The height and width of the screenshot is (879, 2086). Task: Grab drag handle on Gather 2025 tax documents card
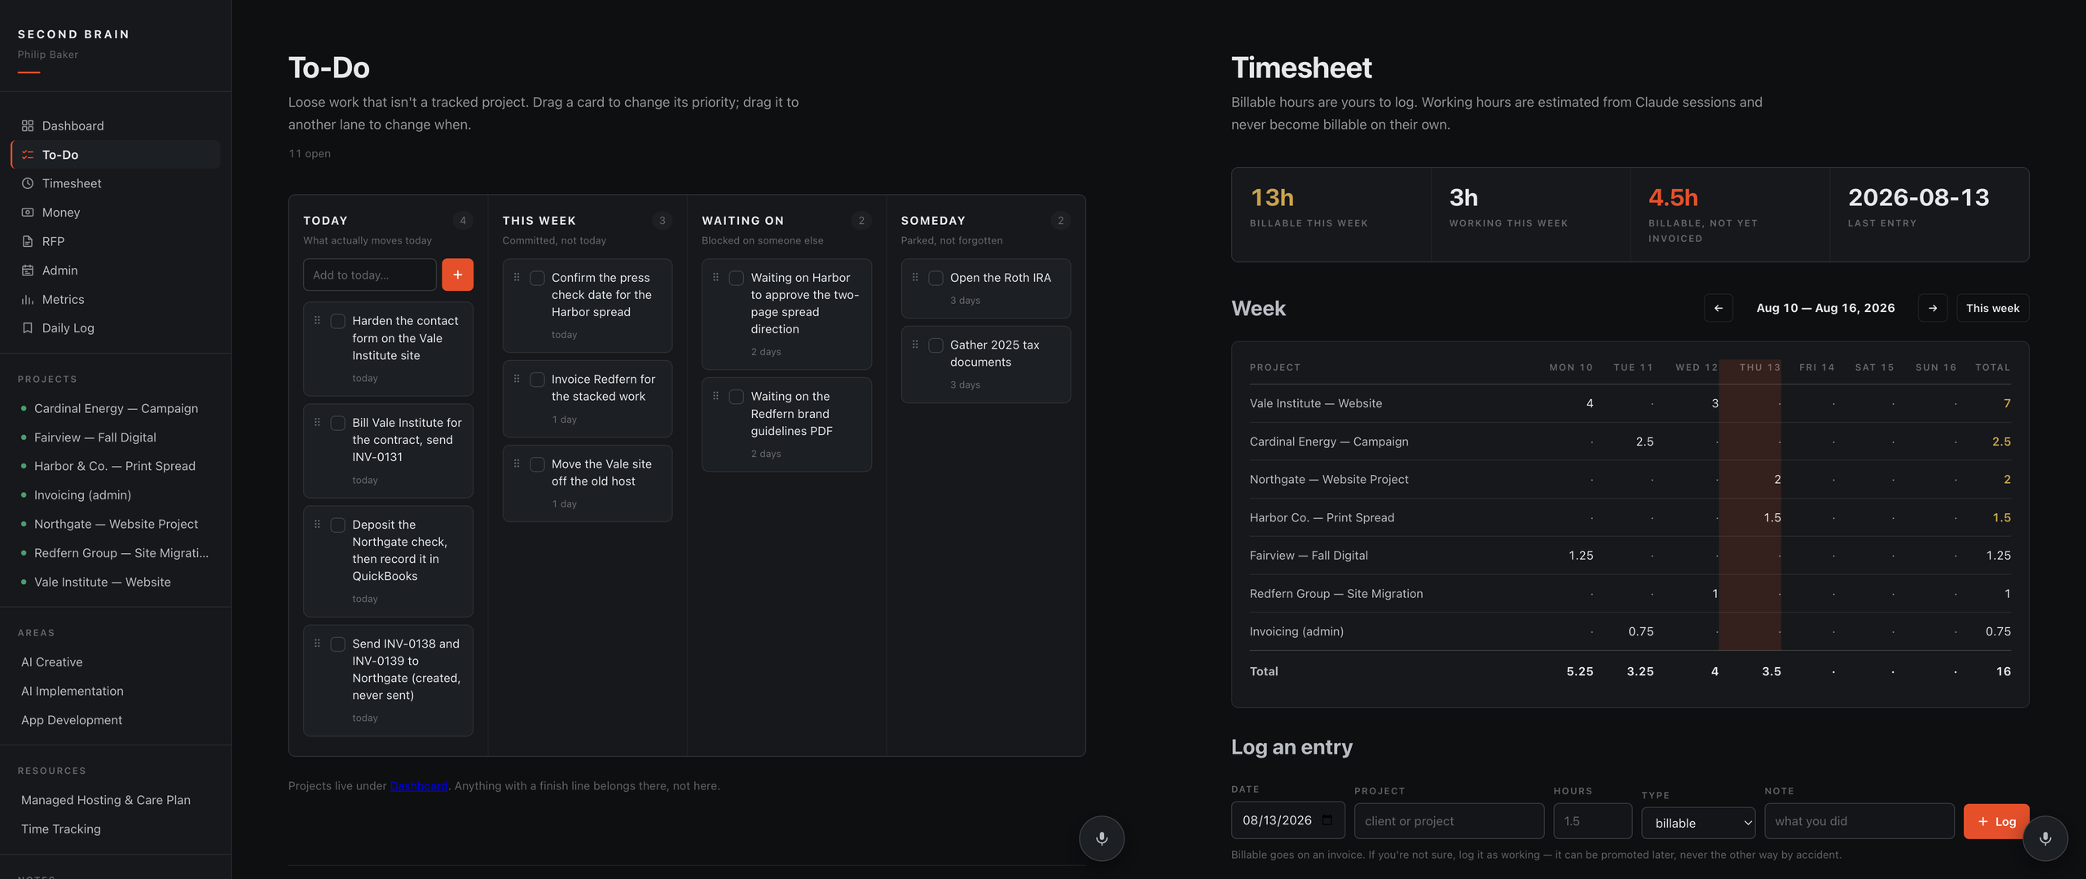coord(915,345)
